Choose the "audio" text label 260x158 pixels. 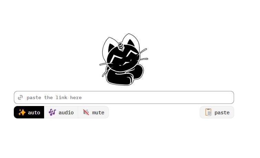[x=66, y=113]
